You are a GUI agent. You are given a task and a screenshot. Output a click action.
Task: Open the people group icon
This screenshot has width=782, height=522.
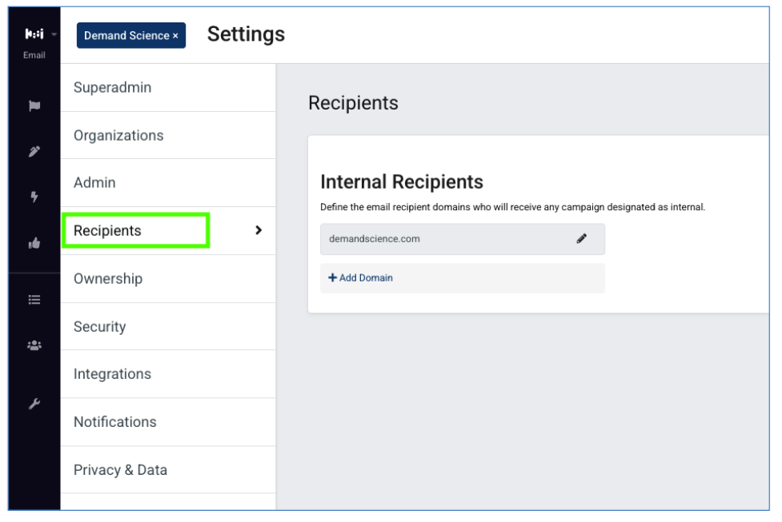(x=34, y=345)
